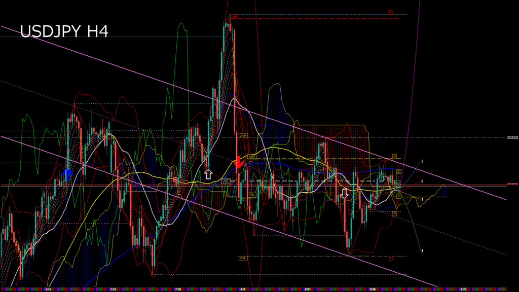519x292 pixels.
Task: Click the YDH level label
Action: (251, 157)
